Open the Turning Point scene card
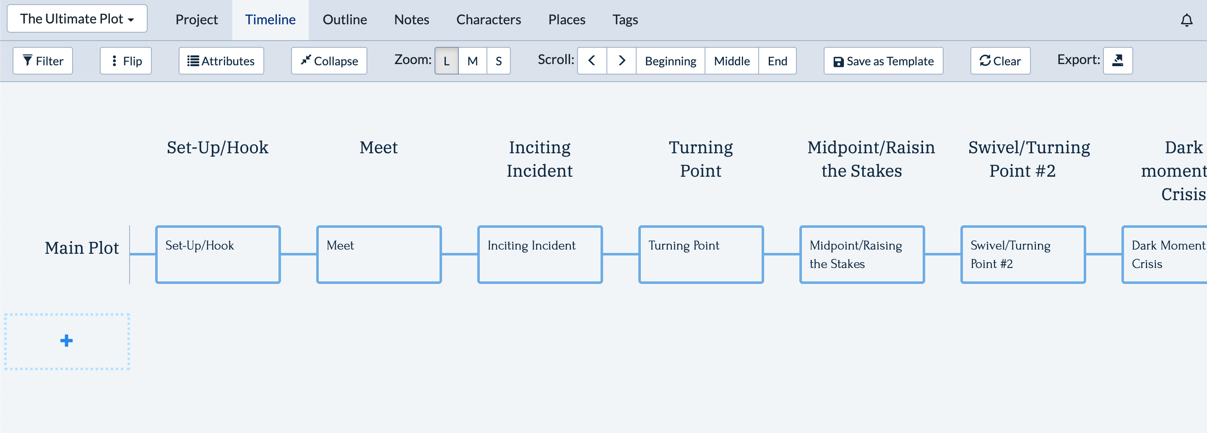 pyautogui.click(x=701, y=255)
